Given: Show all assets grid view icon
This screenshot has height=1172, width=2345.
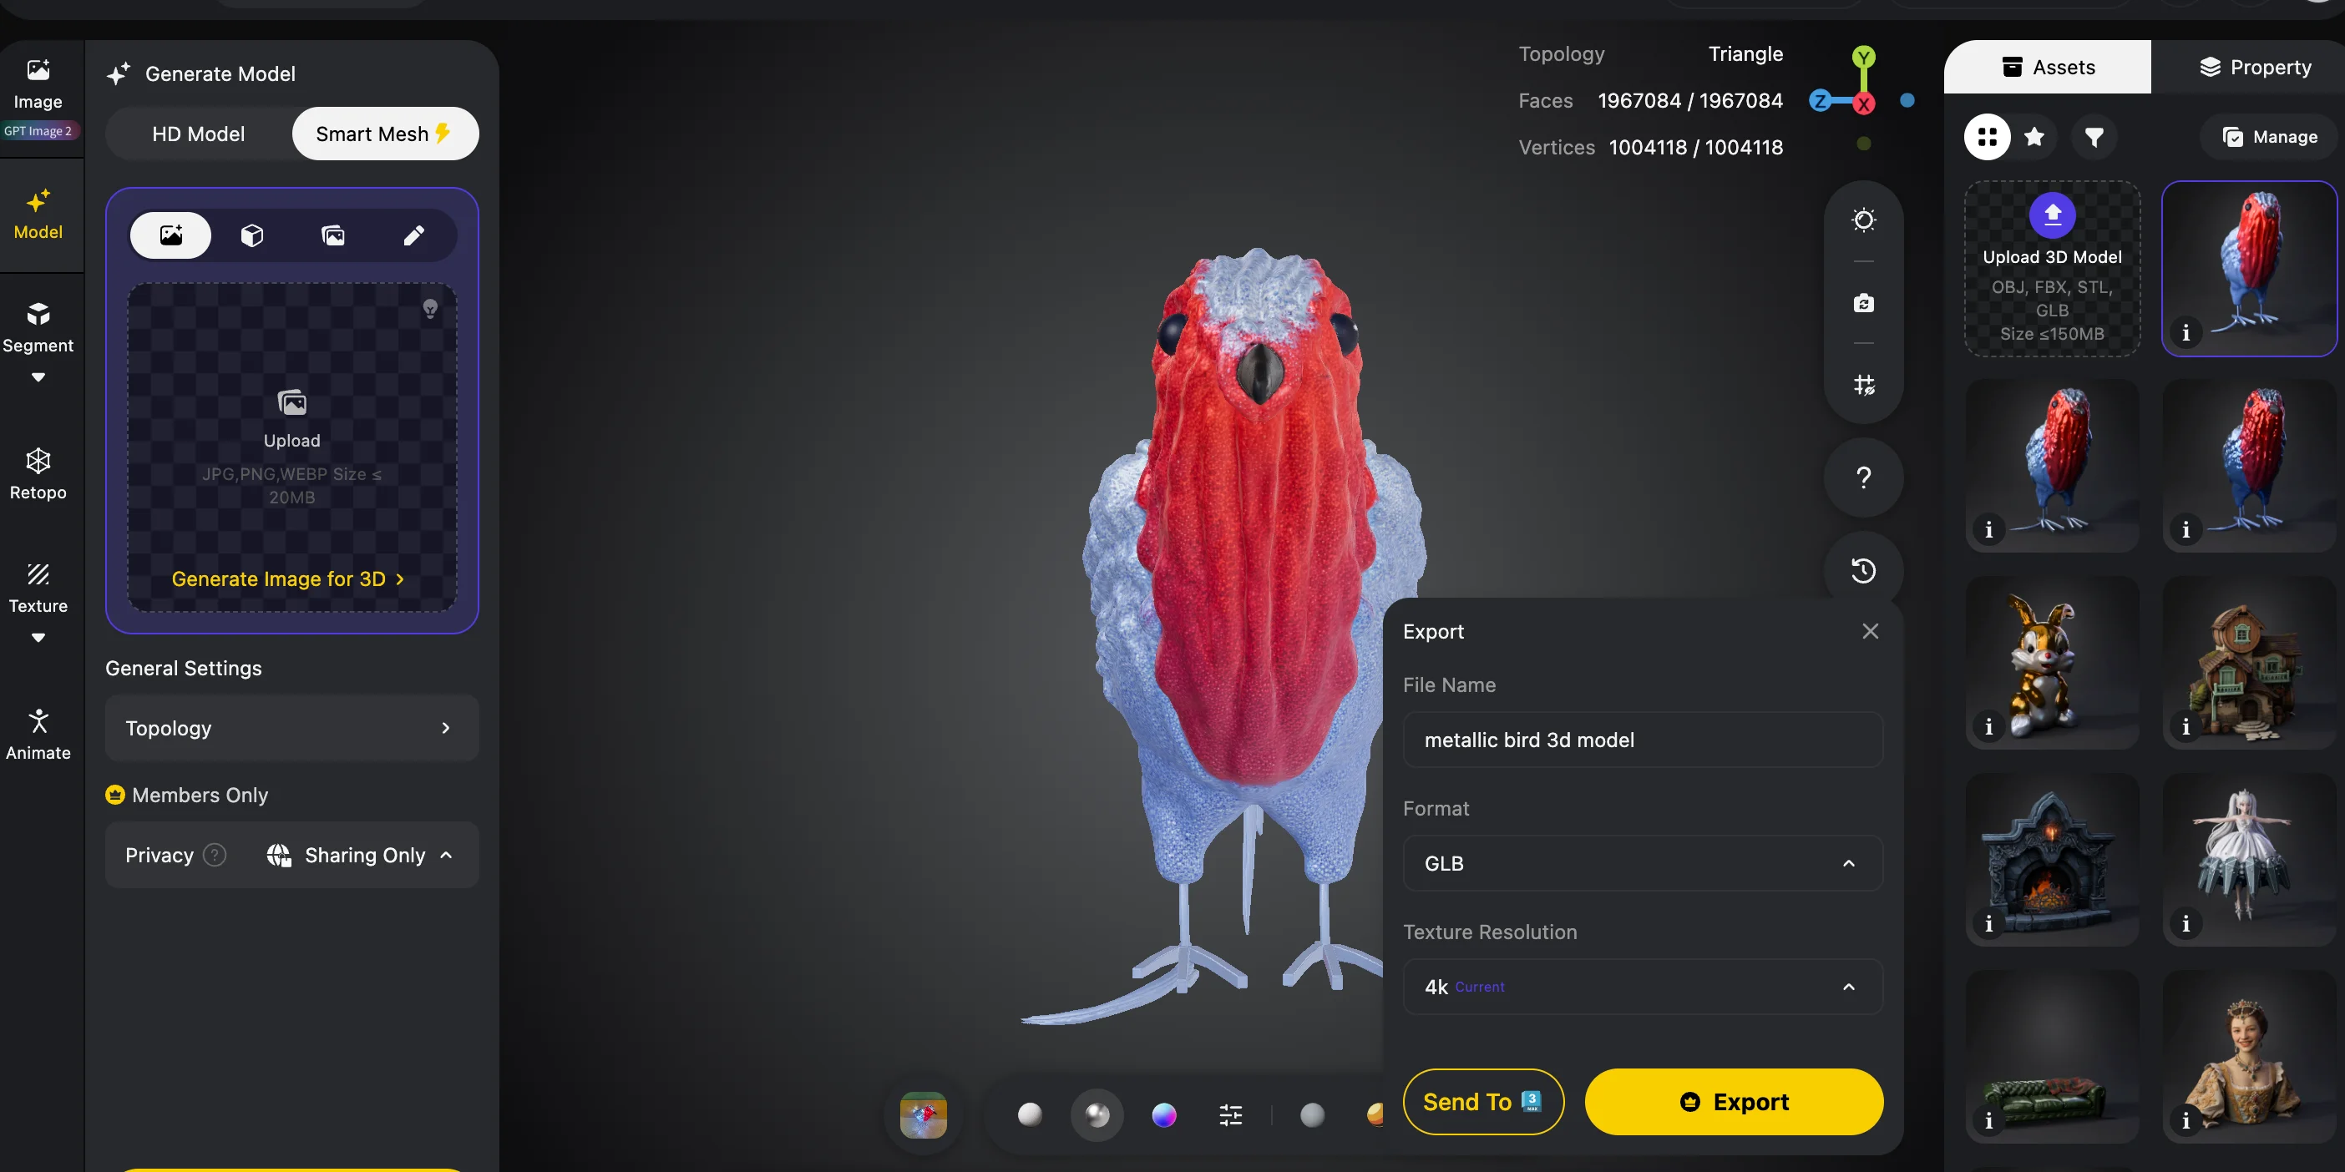Looking at the screenshot, I should click(x=1988, y=137).
